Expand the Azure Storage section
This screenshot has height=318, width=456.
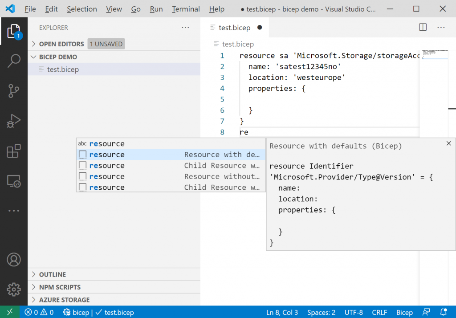64,300
